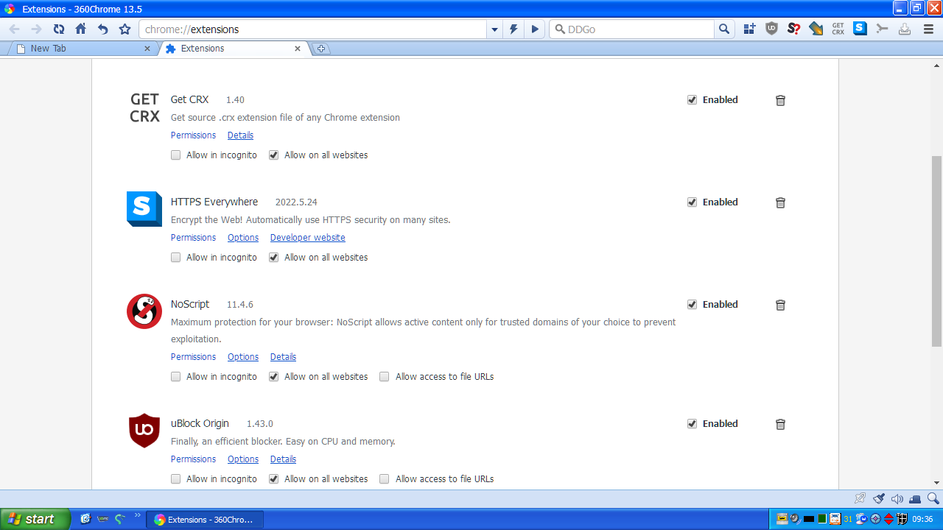Click the home button in the toolbar
This screenshot has width=943, height=530.
(80, 29)
